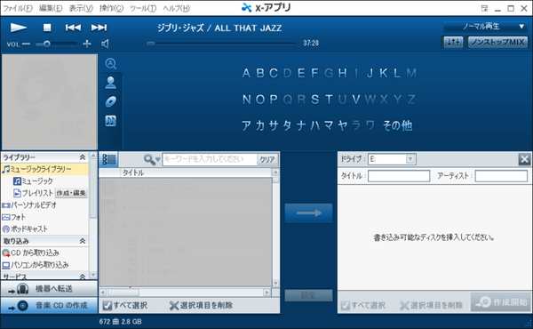Select プレイリスト in the sidebar
The height and width of the screenshot is (329, 533).
pos(33,193)
